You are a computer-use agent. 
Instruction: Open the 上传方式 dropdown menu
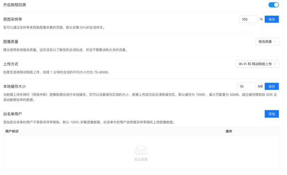point(257,64)
